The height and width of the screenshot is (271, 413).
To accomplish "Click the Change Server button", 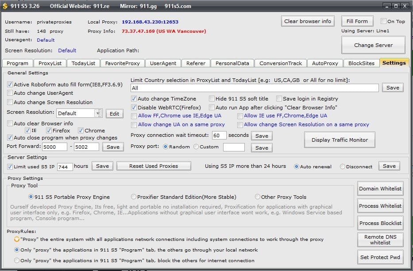I will [x=373, y=45].
